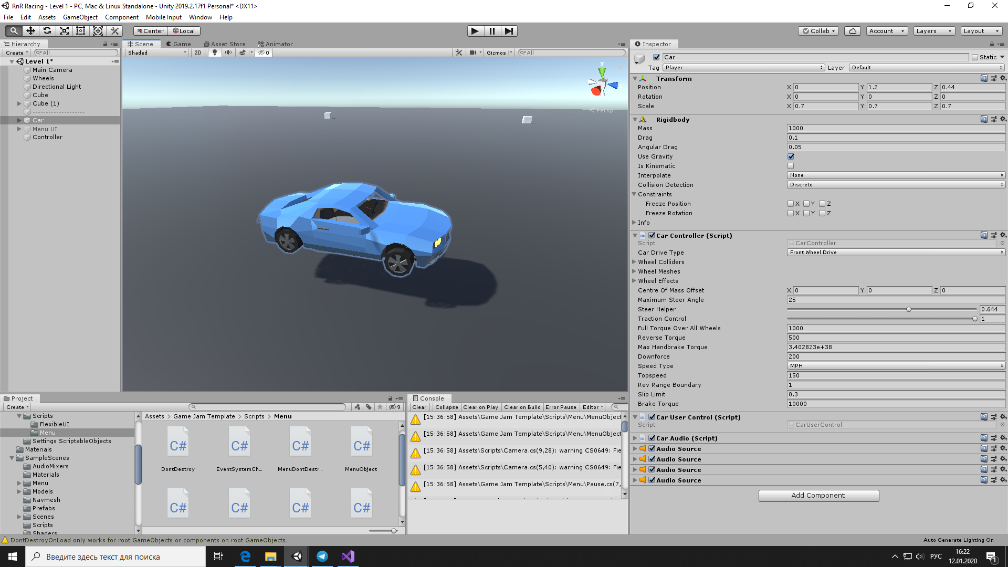This screenshot has height=567, width=1008.
Task: Open Car Drive Type dropdown
Action: pos(896,253)
